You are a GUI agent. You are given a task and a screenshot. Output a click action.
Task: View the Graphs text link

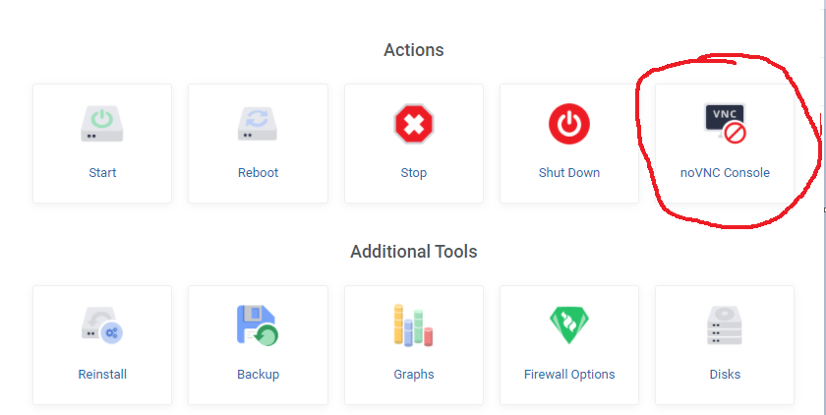click(x=414, y=375)
